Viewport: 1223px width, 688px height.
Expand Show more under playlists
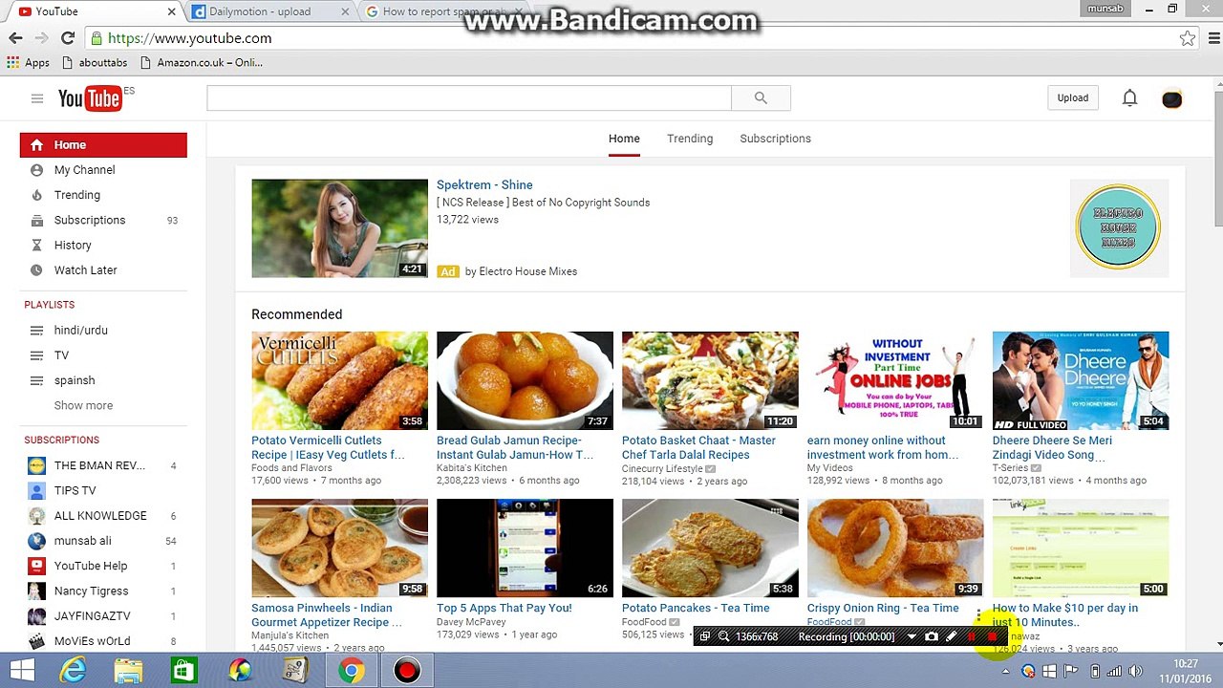[83, 405]
